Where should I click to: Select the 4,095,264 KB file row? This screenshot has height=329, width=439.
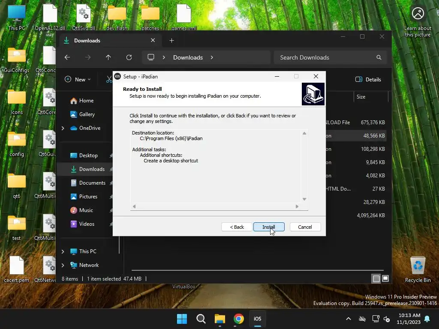[x=355, y=215]
